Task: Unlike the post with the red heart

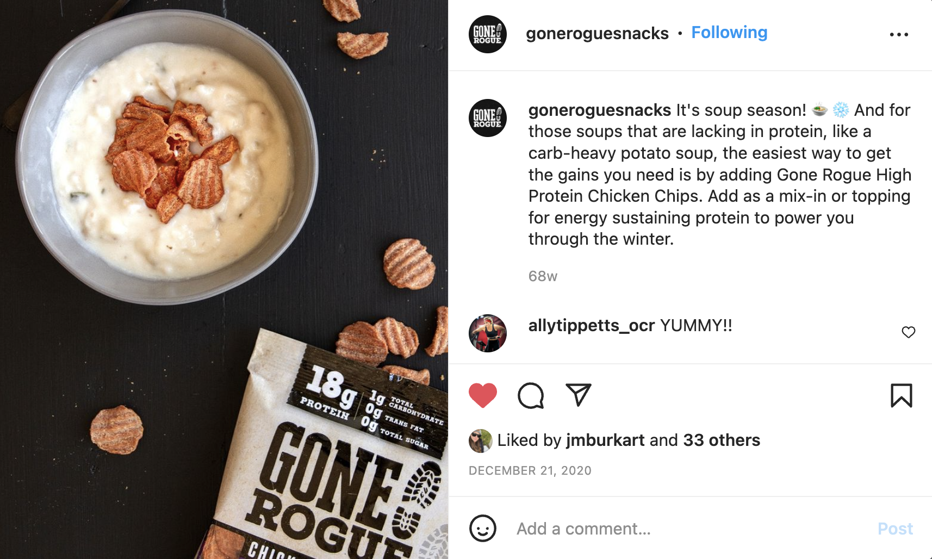Action: 483,395
